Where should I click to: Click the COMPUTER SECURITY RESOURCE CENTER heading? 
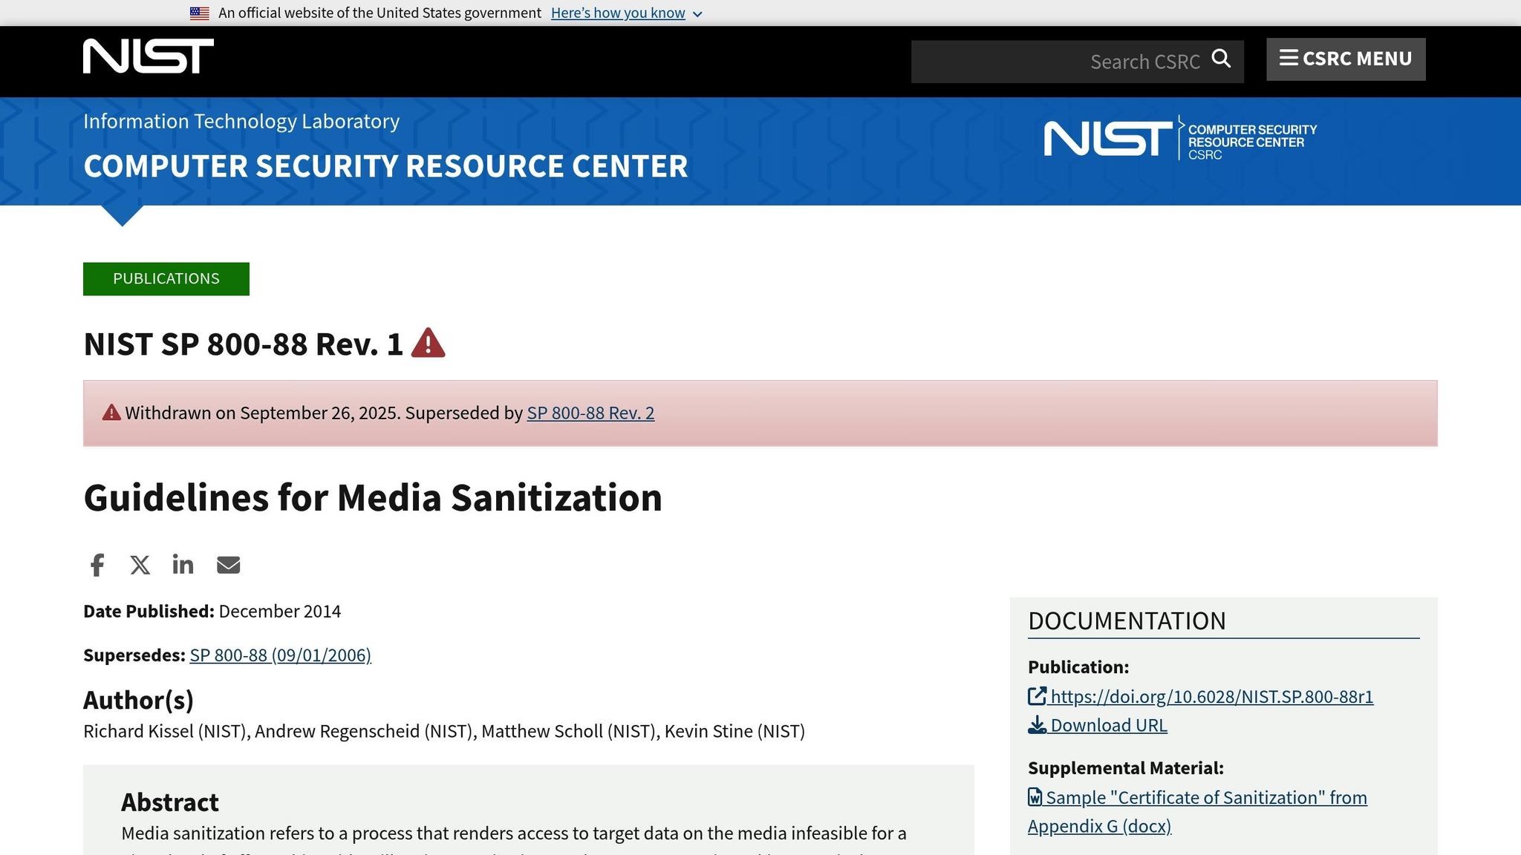pos(385,166)
